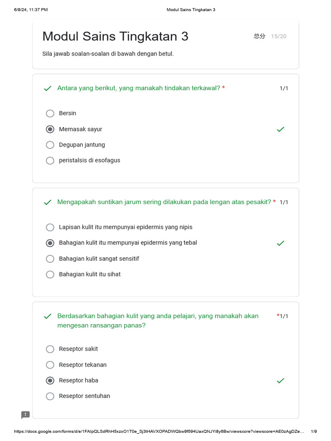Select the Memasak sayur radio button

point(50,129)
